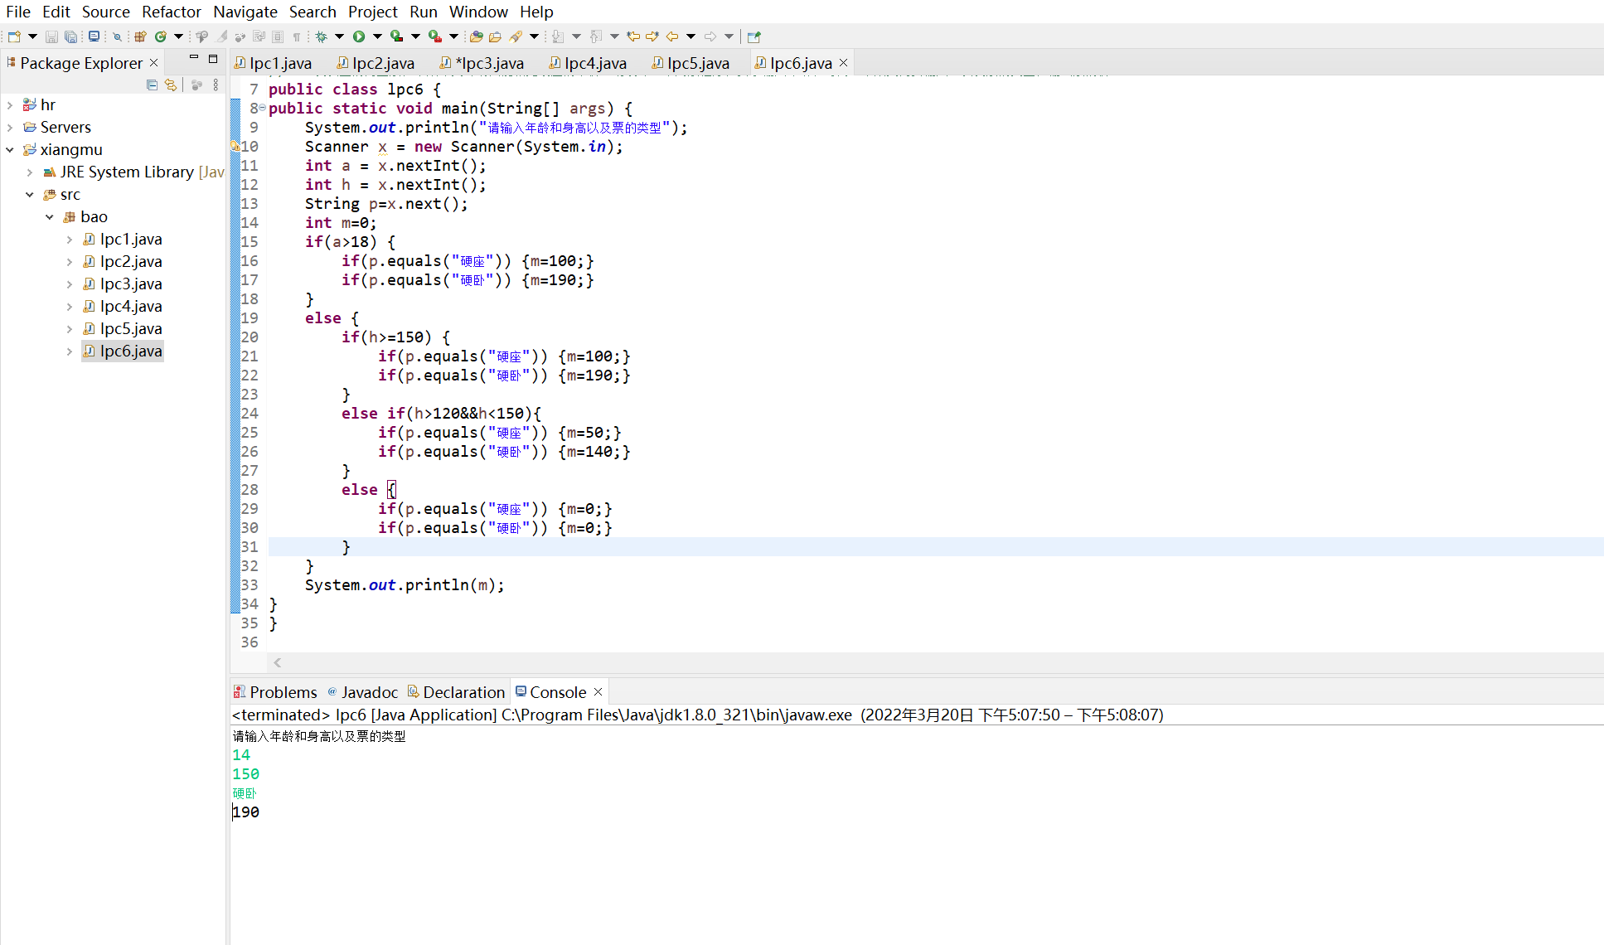The height and width of the screenshot is (945, 1604).
Task: Click Collapse All in Package Explorer
Action: pos(152,85)
